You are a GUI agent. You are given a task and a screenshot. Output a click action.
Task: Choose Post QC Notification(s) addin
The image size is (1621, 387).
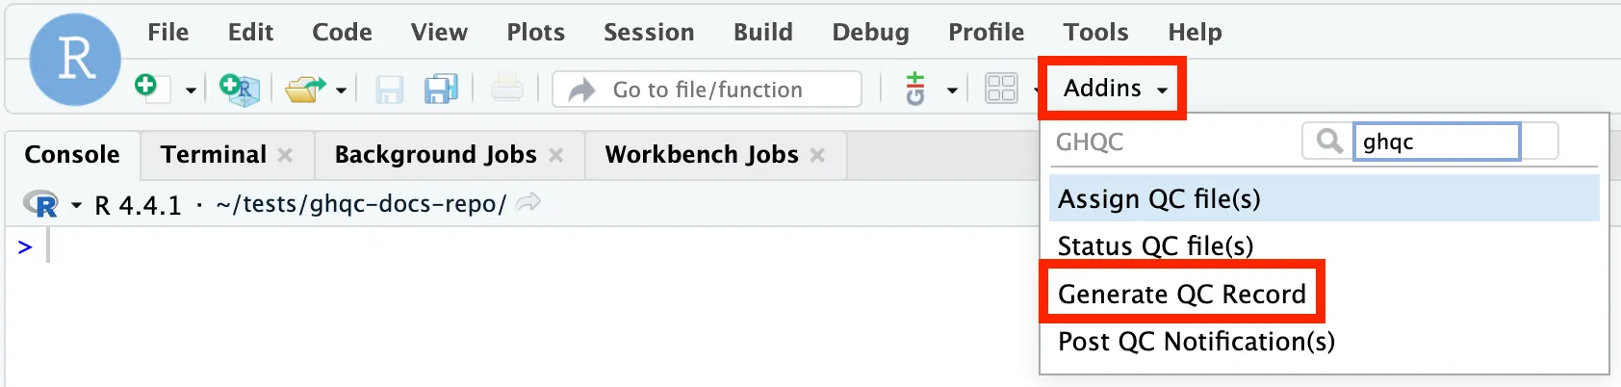pyautogui.click(x=1196, y=342)
